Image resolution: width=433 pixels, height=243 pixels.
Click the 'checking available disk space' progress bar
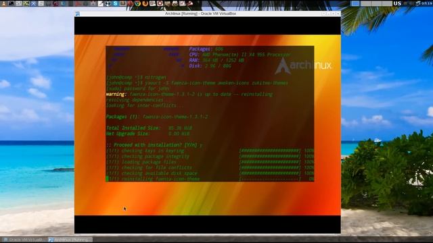(x=270, y=173)
